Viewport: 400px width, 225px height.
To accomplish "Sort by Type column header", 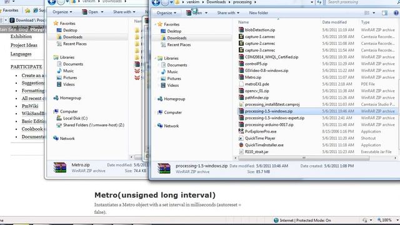I will point(365,22).
